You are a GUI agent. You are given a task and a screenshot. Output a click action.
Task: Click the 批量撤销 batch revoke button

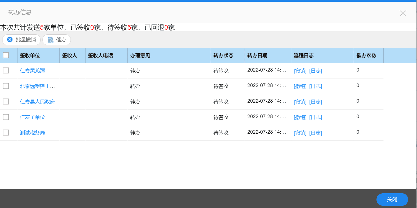21,40
